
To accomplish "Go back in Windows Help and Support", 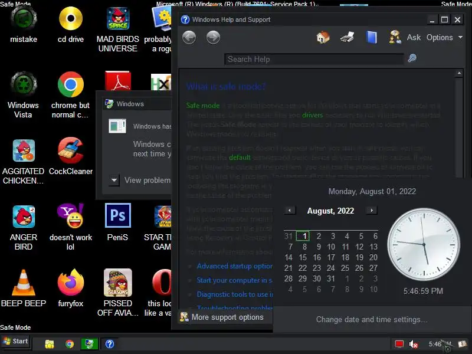I will (189, 38).
